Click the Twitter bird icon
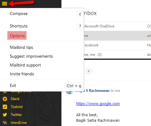Screen dimensions: 151x126 tap(5, 115)
